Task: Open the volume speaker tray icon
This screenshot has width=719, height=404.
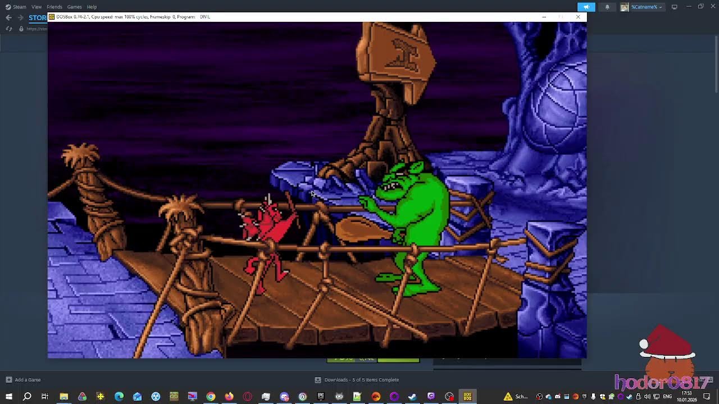Action: (647, 397)
